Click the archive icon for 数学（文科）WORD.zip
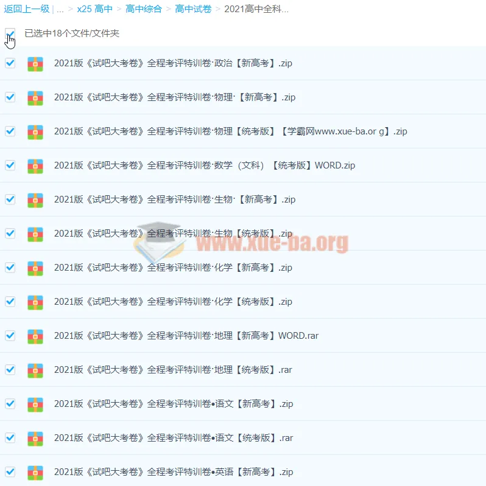 [x=35, y=166]
